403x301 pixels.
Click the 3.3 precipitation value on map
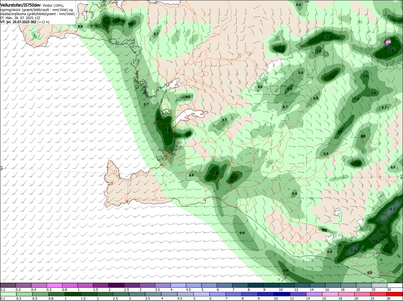click(392, 209)
